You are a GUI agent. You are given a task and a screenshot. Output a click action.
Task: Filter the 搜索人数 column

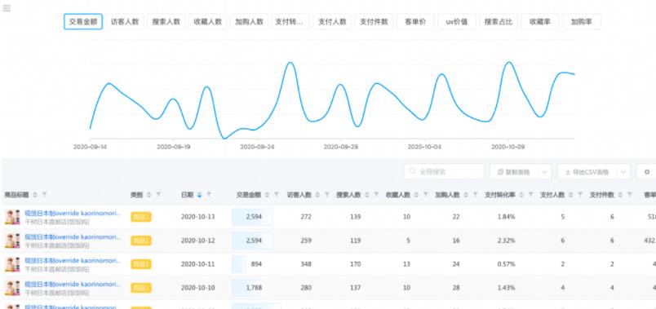[x=376, y=195]
